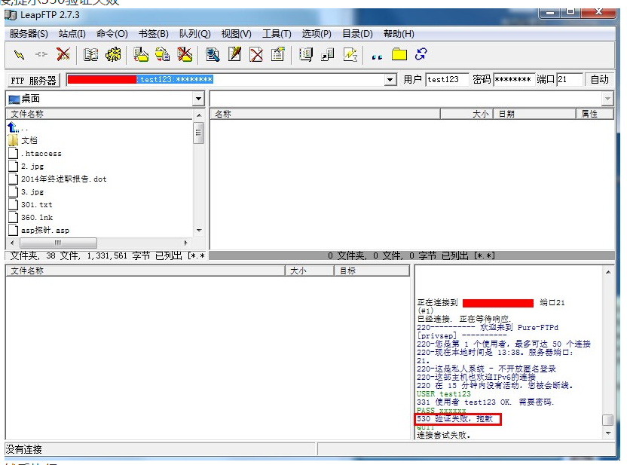This screenshot has height=465, width=627.
Task: Open the 队列(Q) menu
Action: point(194,34)
